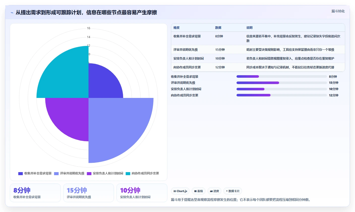Toggle legend swatch for 安排负责人和计划时间
This screenshot has height=212, width=355.
[x=89, y=173]
